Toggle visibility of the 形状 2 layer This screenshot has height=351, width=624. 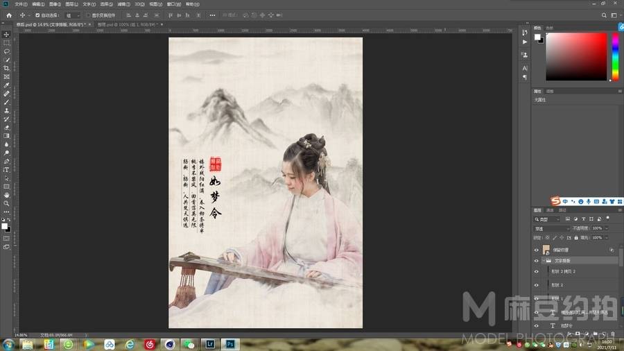[x=536, y=285]
